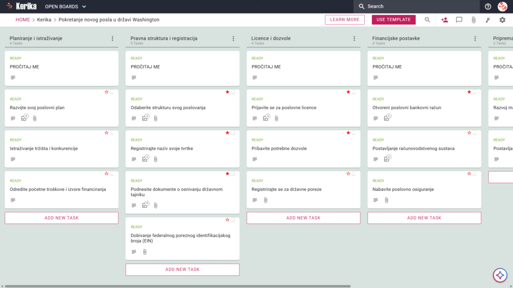Image resolution: width=513 pixels, height=288 pixels.
Task: Open Licence i dozvole column menu
Action: tap(354, 38)
